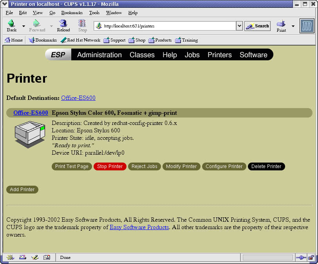The height and width of the screenshot is (264, 318).
Task: Go to CUPS Printers tab
Action: 220,55
